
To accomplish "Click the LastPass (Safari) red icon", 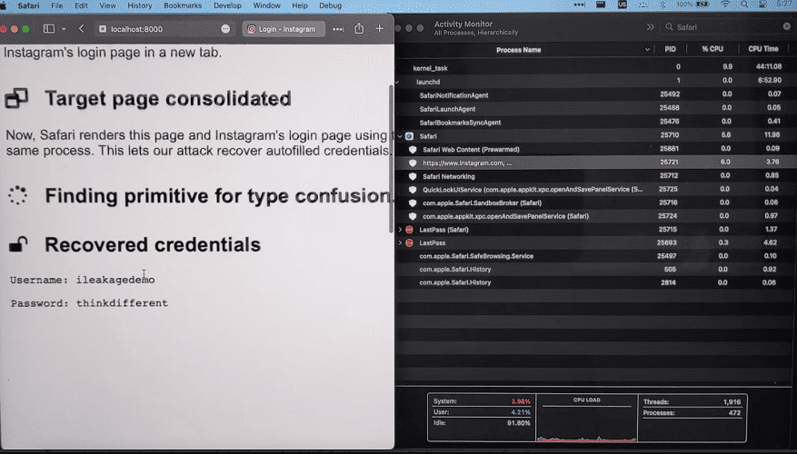I will click(409, 230).
